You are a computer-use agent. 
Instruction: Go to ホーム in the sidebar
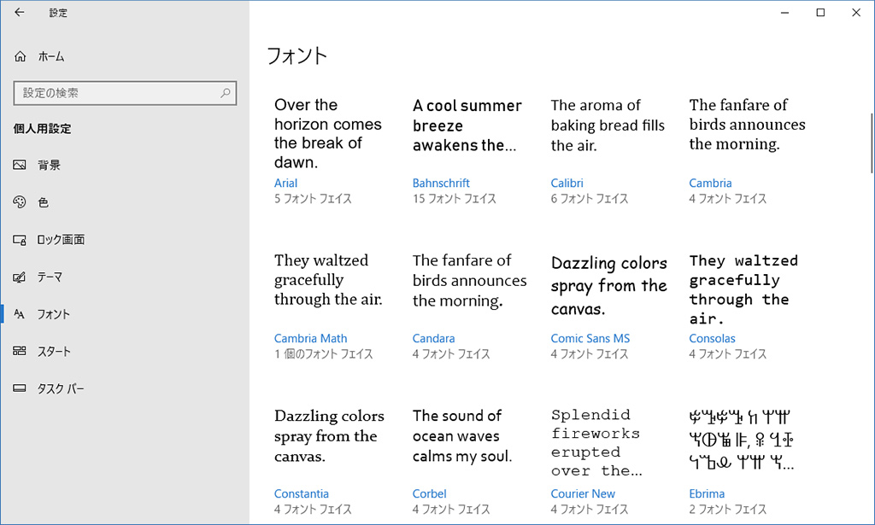[x=51, y=56]
